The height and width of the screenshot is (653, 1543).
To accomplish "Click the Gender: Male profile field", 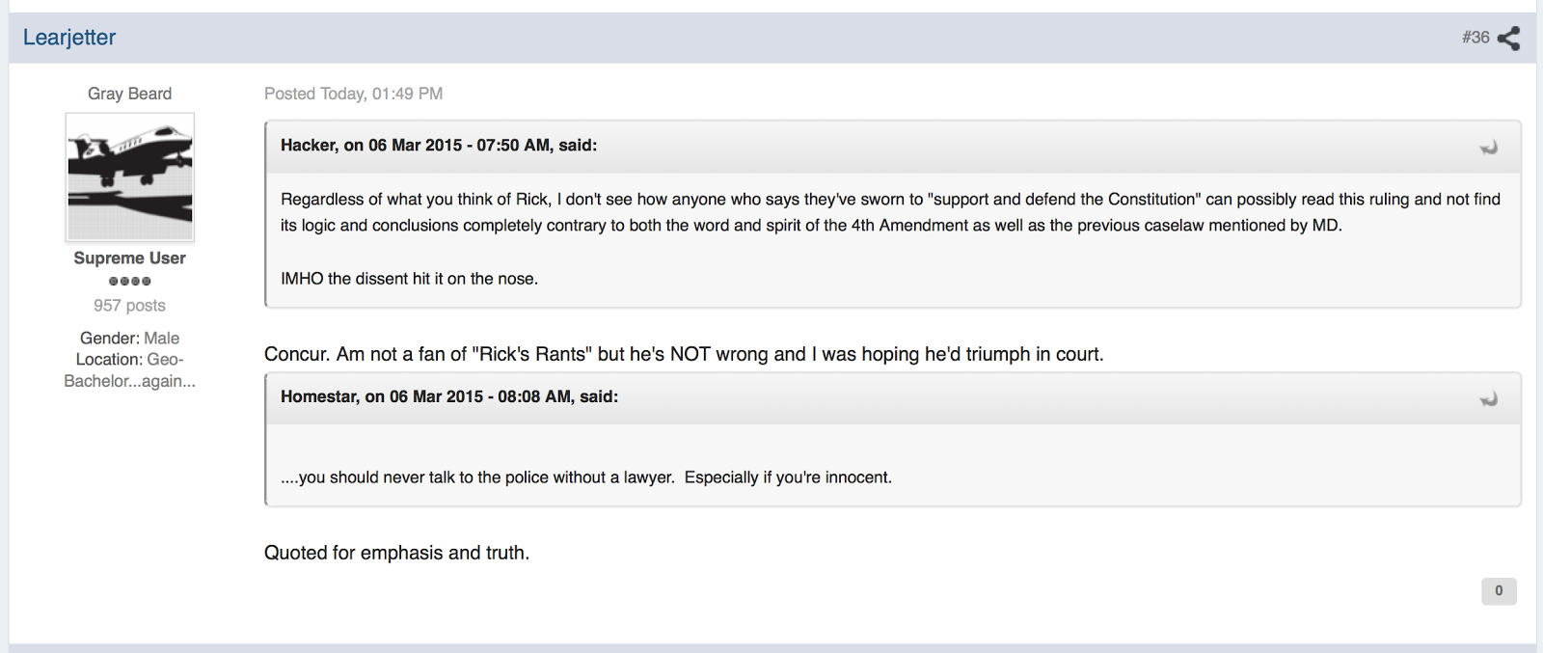I will (130, 339).
